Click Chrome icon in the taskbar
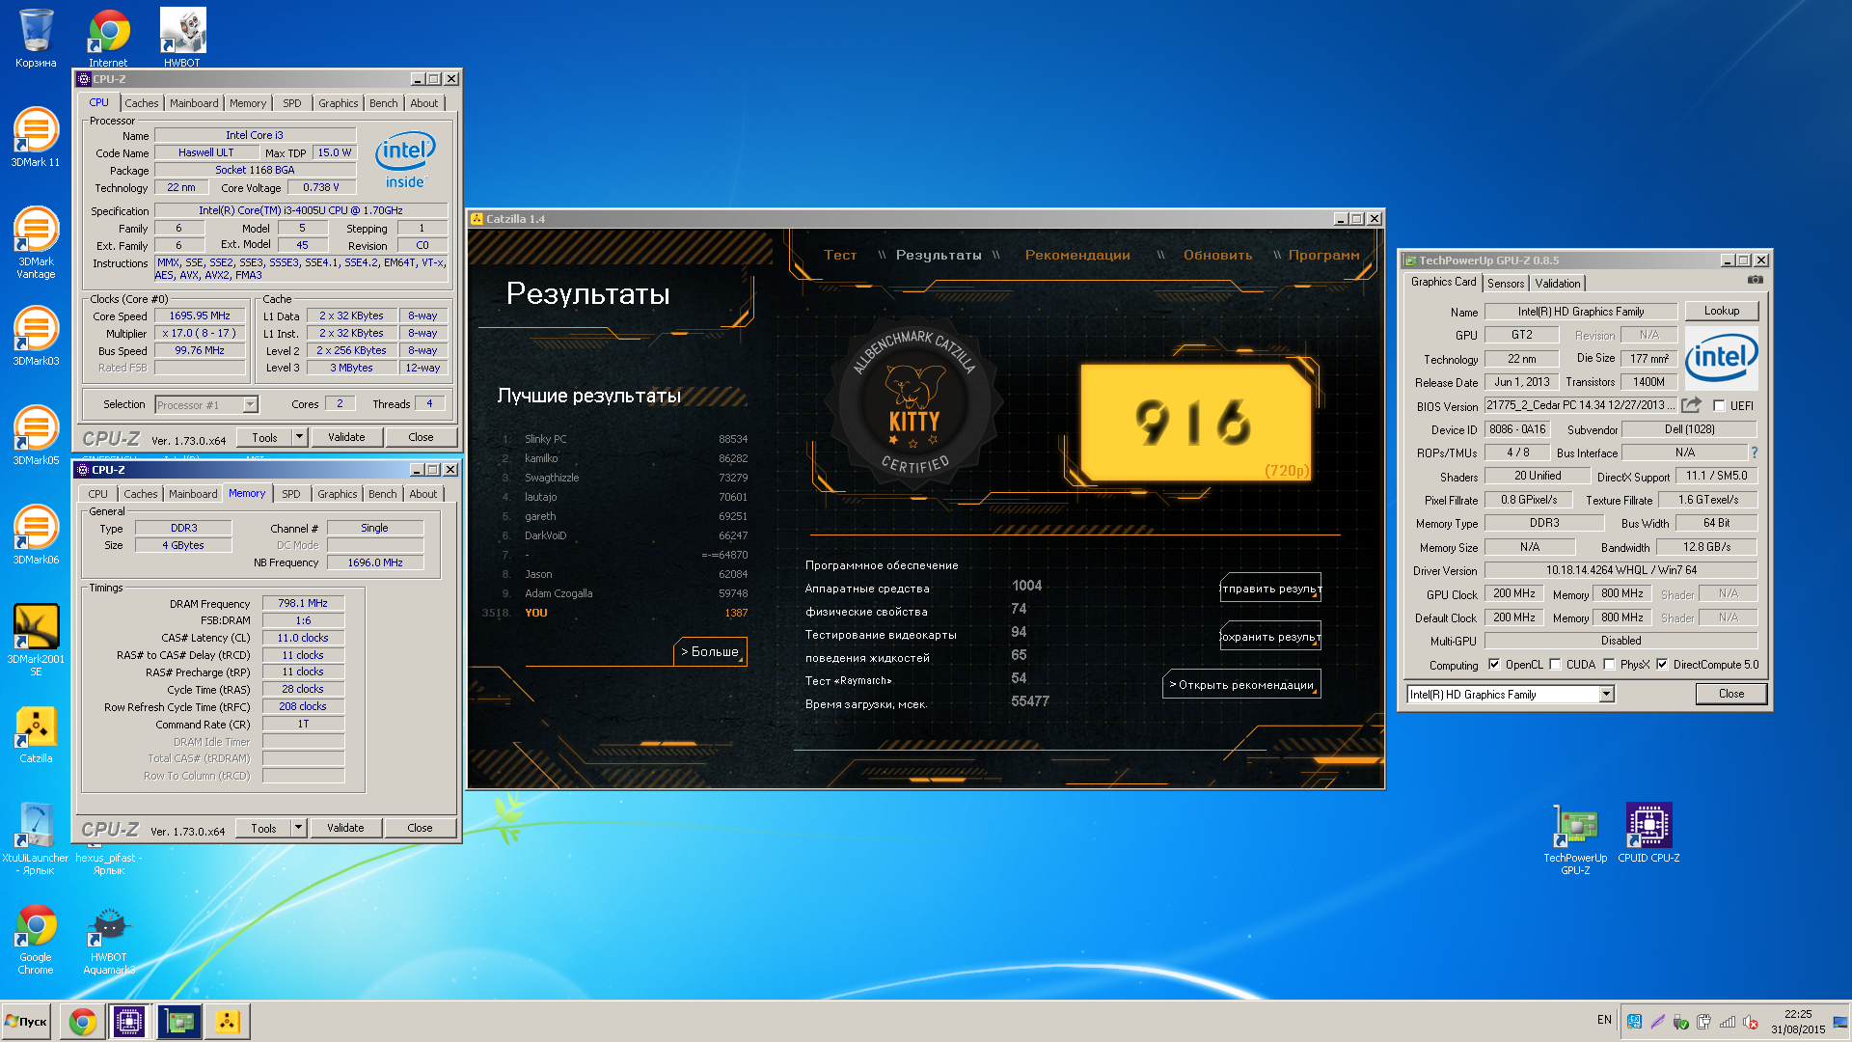The image size is (1852, 1042). click(83, 1021)
